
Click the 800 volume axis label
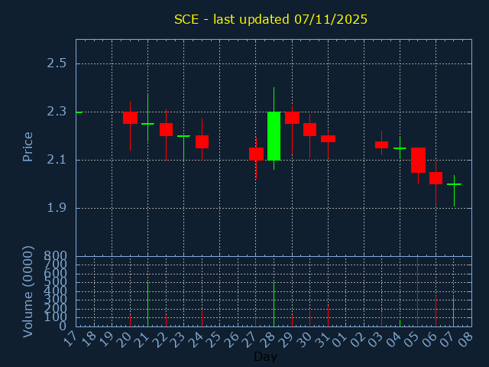[56, 256]
